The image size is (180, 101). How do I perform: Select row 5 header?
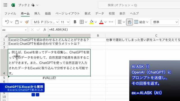[4, 78]
